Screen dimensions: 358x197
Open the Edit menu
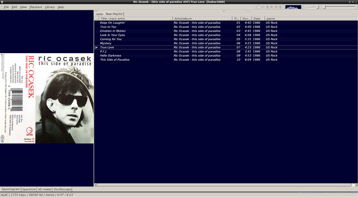click(x=14, y=7)
